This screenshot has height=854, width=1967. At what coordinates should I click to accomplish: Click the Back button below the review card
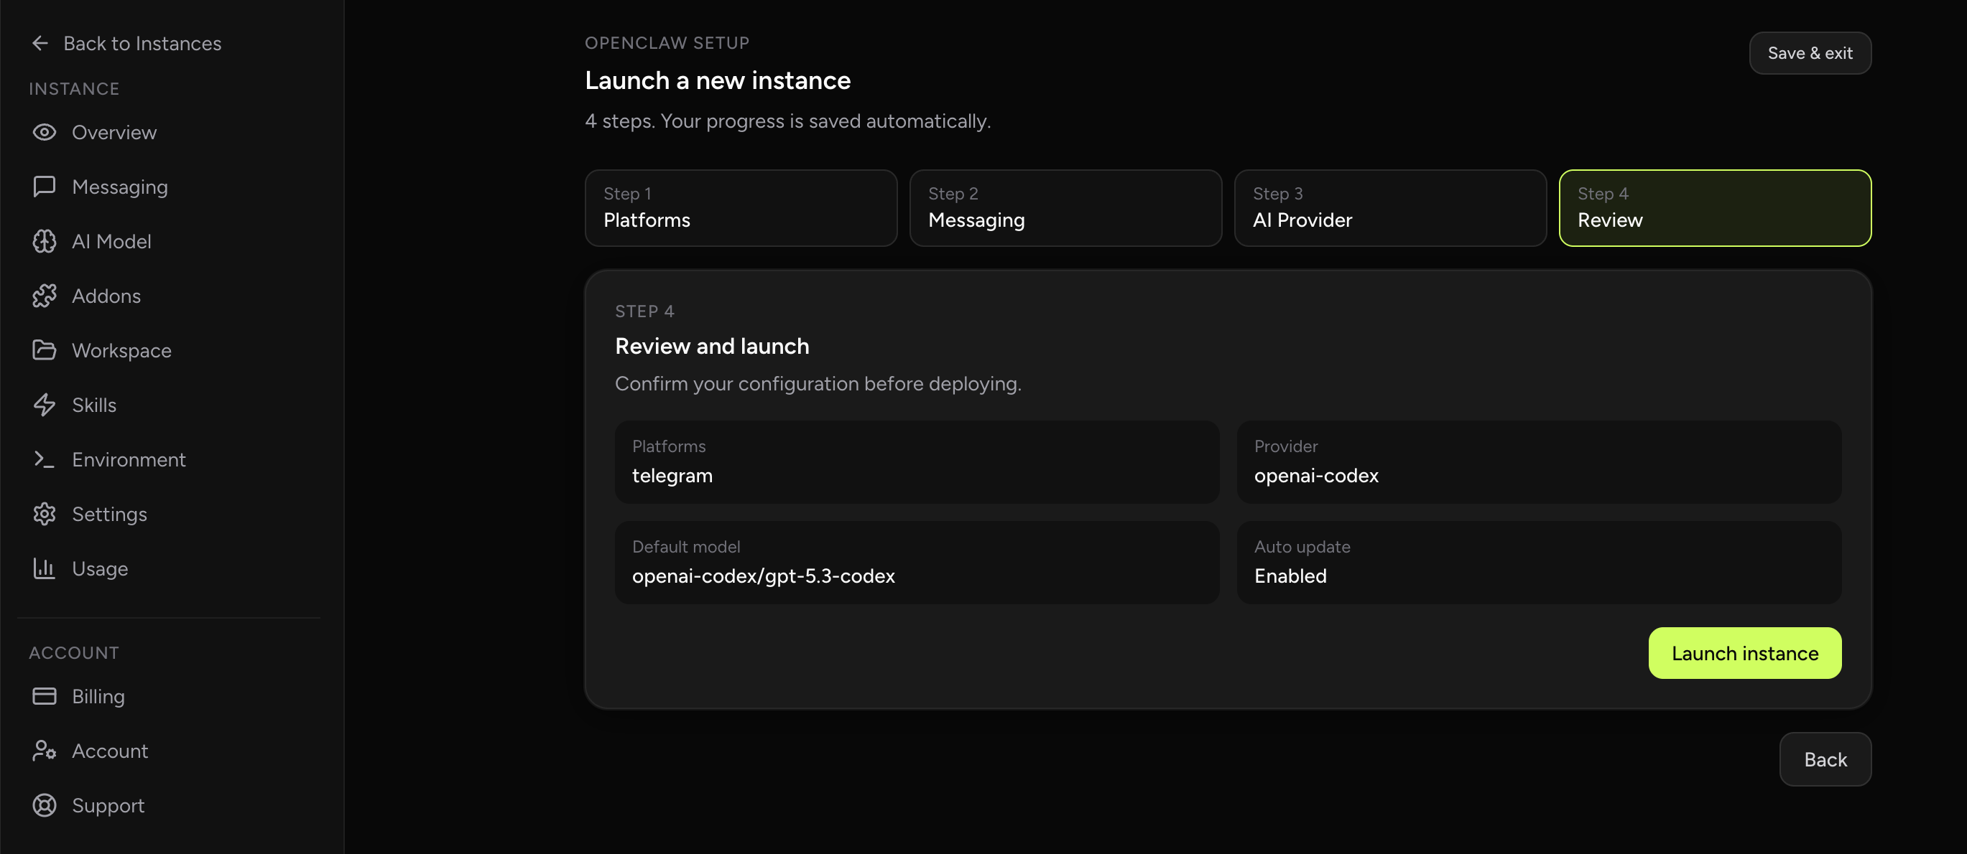tap(1825, 759)
